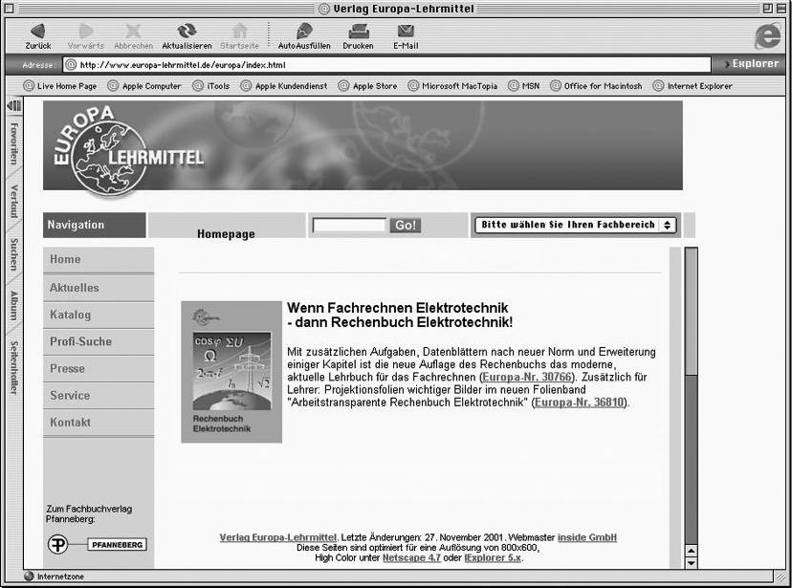
Task: Open the Favoriten side tab
Action: click(13, 143)
